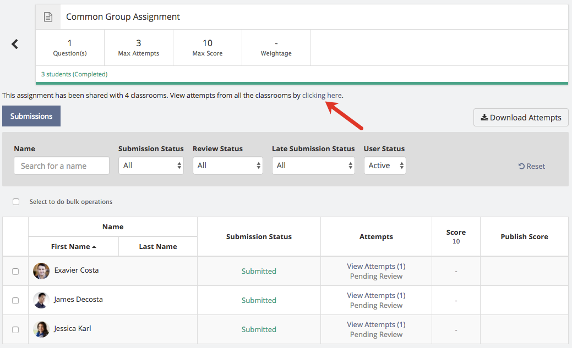This screenshot has width=572, height=348.
Task: Click the document icon beside Common Group Assignment
Action: [x=48, y=16]
